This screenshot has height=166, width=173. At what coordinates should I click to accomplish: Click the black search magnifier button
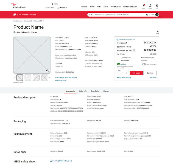pos(157,15)
